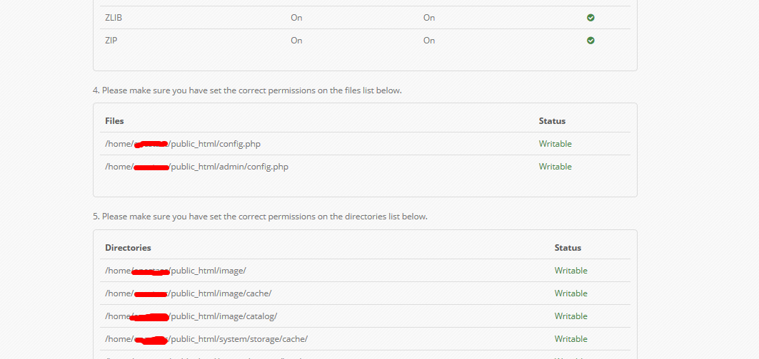This screenshot has width=759, height=359.
Task: Click the Status header in Directories table
Action: tap(568, 248)
